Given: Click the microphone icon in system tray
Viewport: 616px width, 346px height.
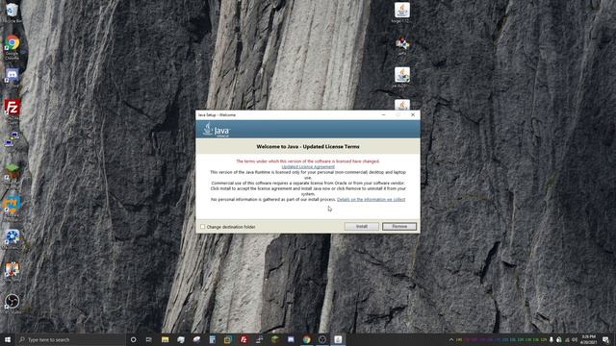Looking at the screenshot, I should click(552, 339).
